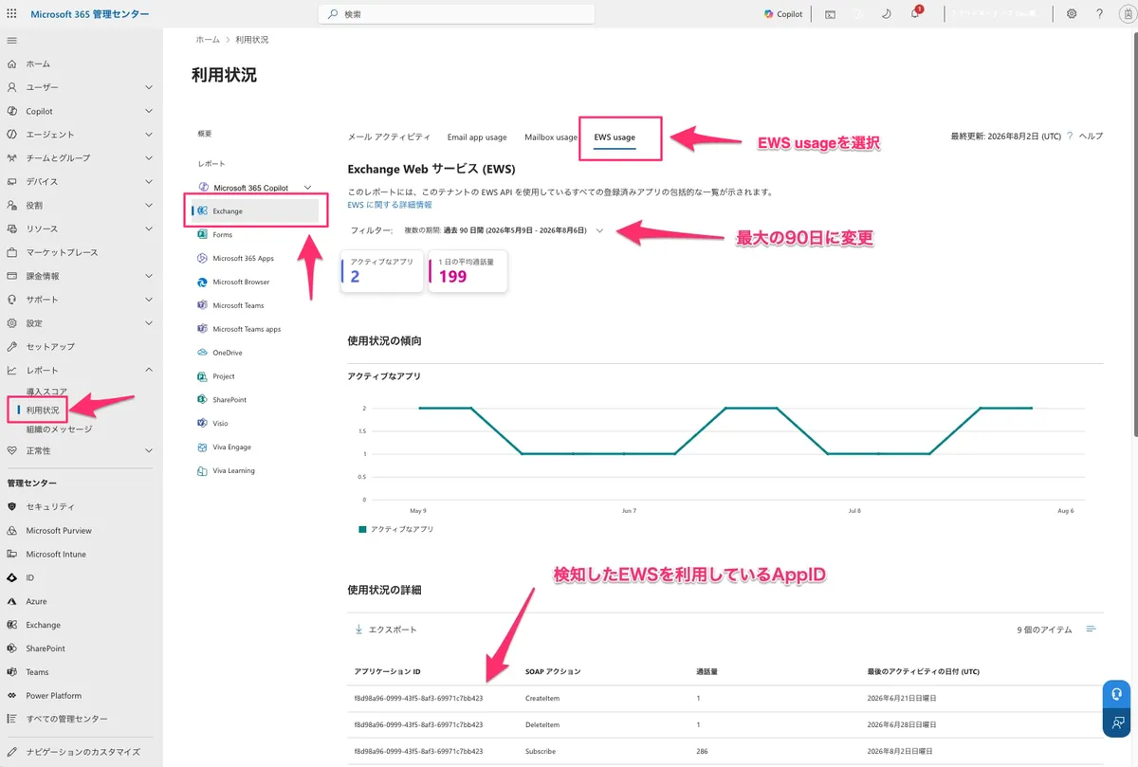The image size is (1138, 767).
Task: Open 組織のメッセージ navigation item
Action: (x=59, y=429)
